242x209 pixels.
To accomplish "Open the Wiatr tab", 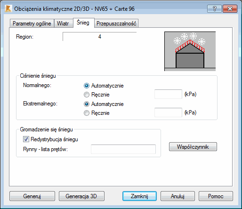I will click(x=63, y=24).
